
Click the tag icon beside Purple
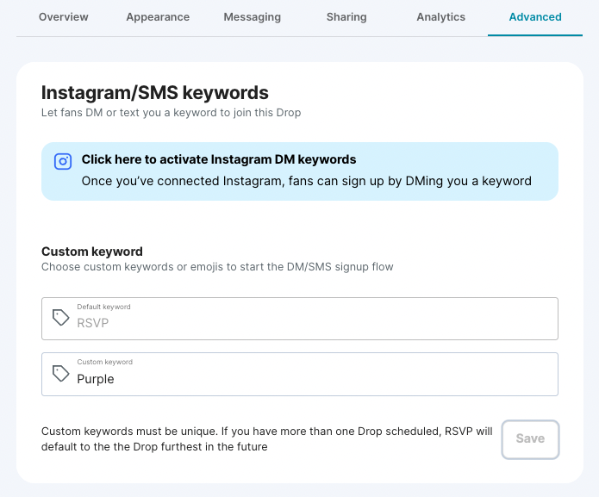pos(60,373)
